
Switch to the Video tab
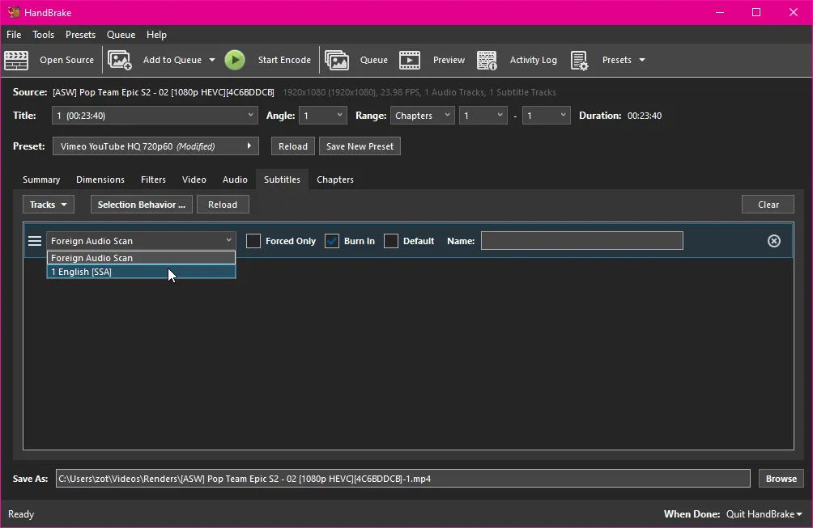(194, 180)
